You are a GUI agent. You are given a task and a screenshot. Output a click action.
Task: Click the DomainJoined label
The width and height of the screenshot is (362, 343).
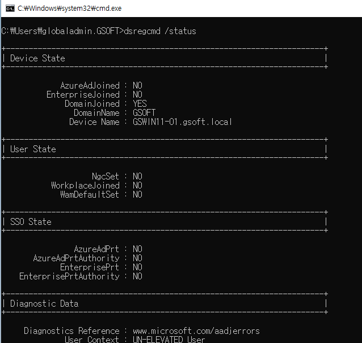[92, 103]
